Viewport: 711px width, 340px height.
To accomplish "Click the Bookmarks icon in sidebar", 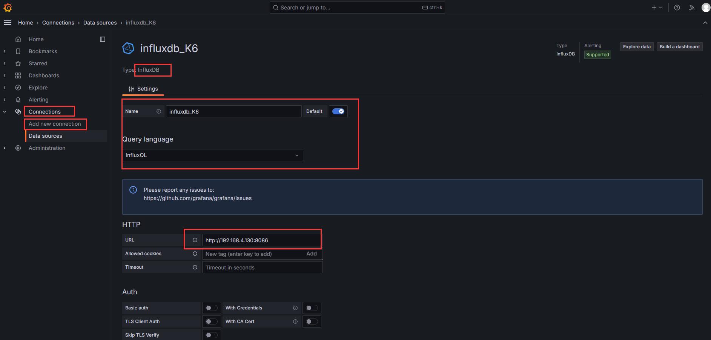I will tap(18, 51).
